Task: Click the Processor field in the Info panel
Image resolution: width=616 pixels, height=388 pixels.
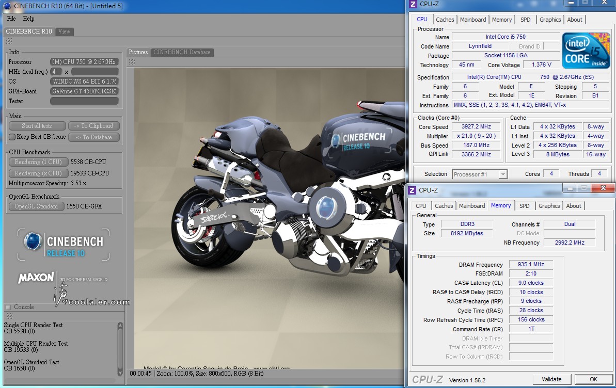Action: (84, 61)
